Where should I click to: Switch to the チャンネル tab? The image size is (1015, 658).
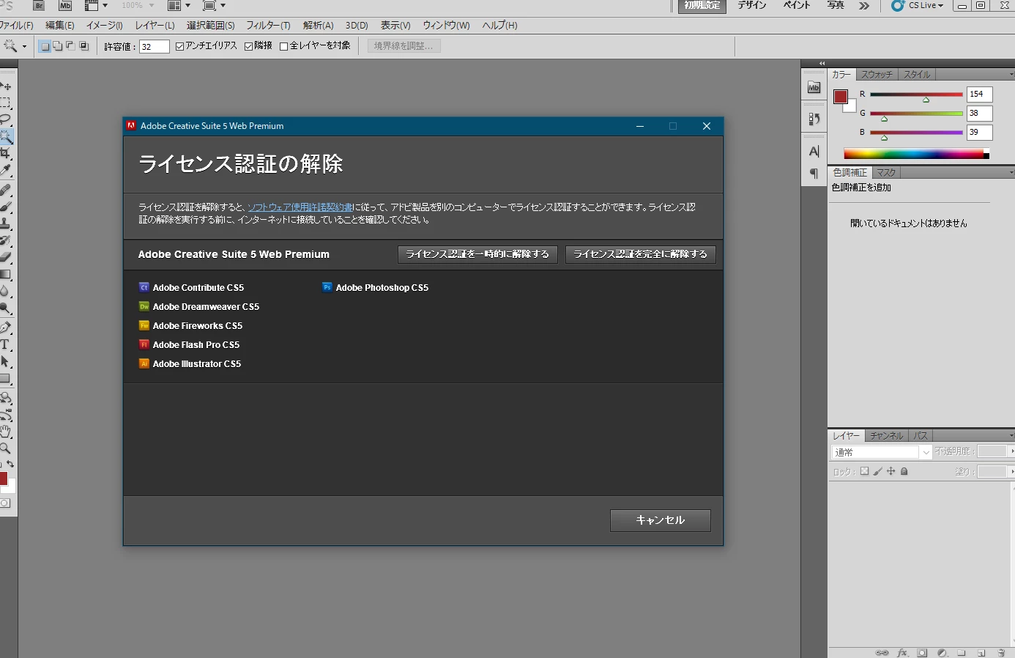887,436
